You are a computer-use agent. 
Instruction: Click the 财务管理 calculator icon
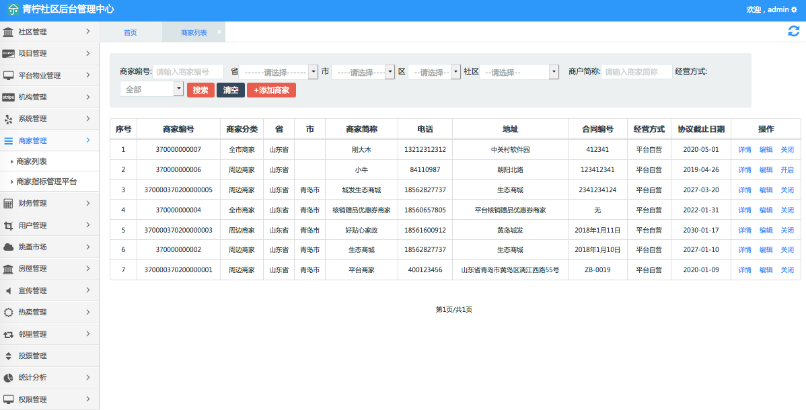point(8,204)
